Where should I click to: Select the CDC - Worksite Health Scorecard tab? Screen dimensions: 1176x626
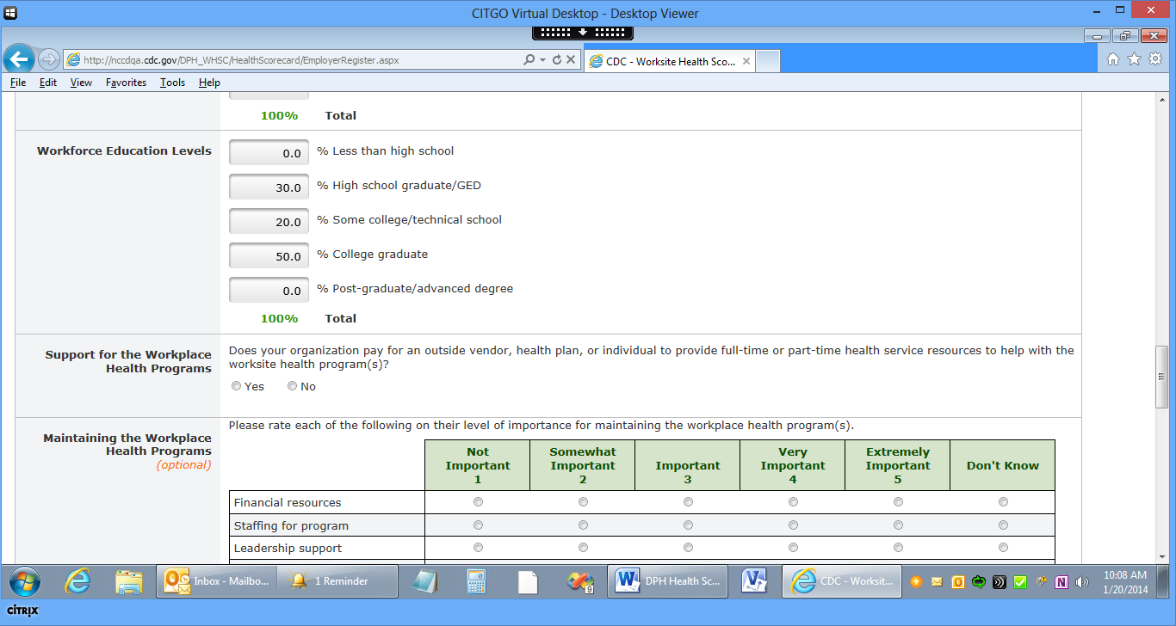click(x=671, y=62)
